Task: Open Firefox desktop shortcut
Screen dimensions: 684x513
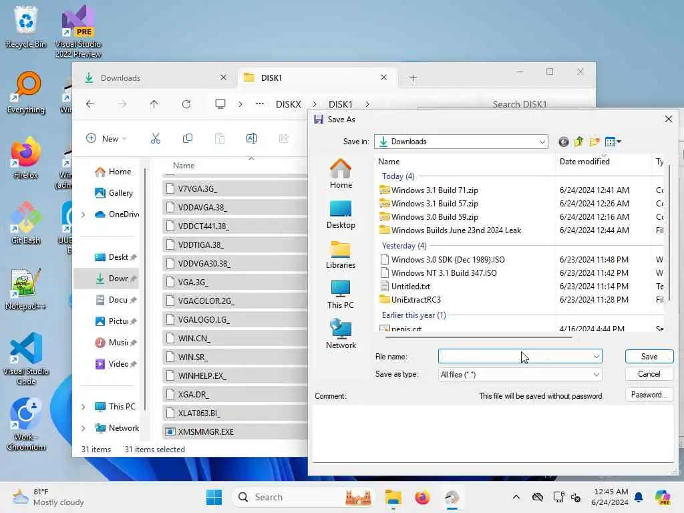Action: [26, 158]
